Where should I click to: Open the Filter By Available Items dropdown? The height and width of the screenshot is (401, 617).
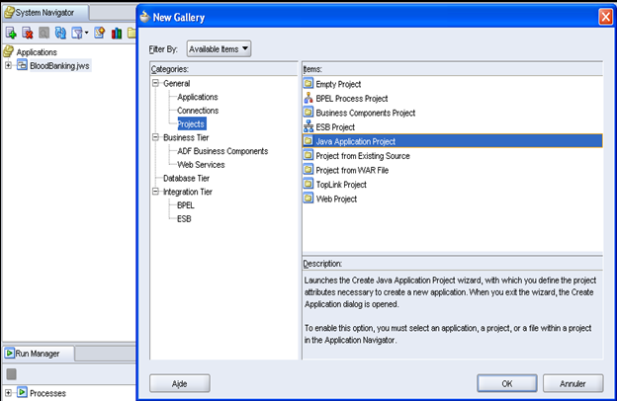(219, 49)
